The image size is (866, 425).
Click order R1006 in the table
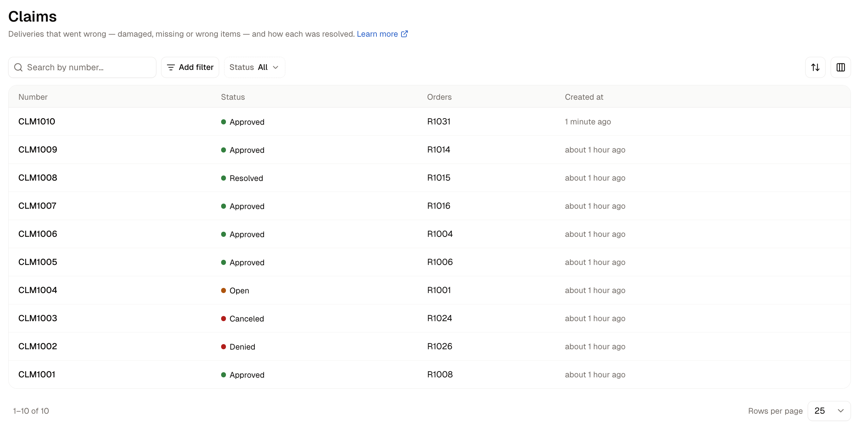click(440, 262)
